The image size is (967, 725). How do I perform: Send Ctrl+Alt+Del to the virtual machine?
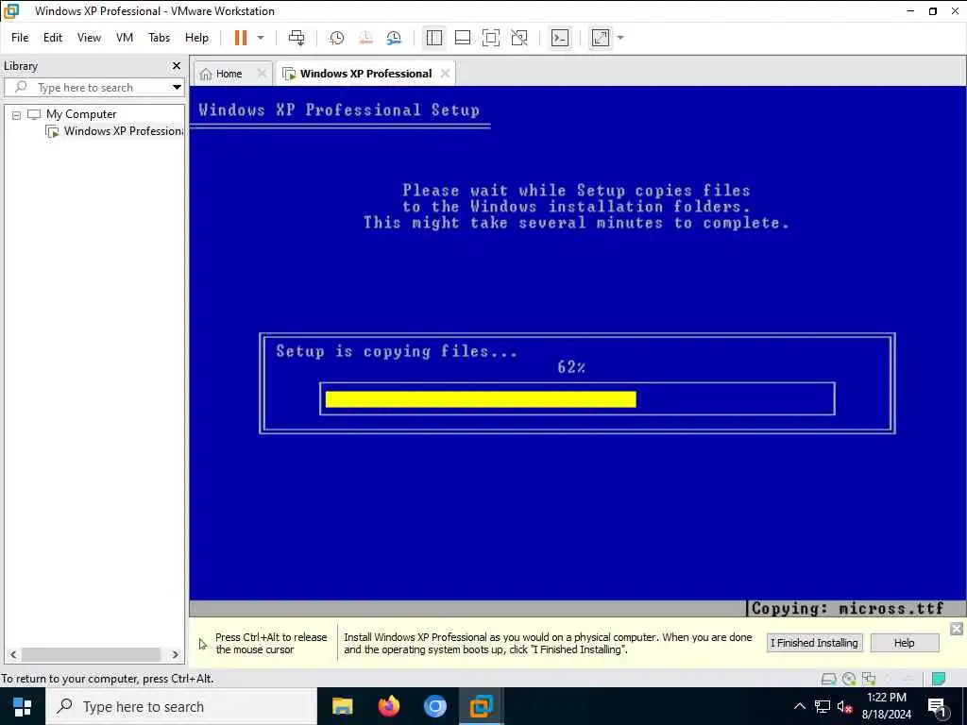pyautogui.click(x=297, y=38)
